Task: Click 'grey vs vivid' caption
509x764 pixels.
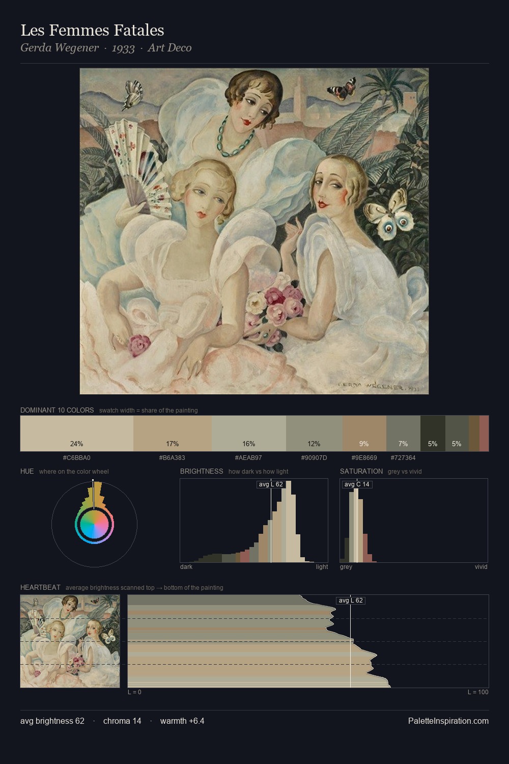Action: [405, 472]
